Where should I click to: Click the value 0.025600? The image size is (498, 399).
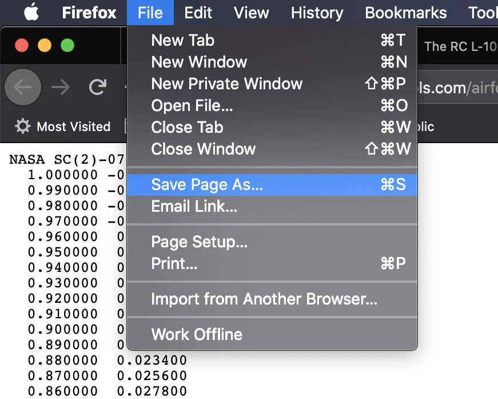(x=152, y=376)
